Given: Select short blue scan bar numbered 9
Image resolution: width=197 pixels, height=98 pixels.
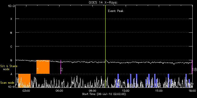Looking at the screenshot, I should (146, 83).
